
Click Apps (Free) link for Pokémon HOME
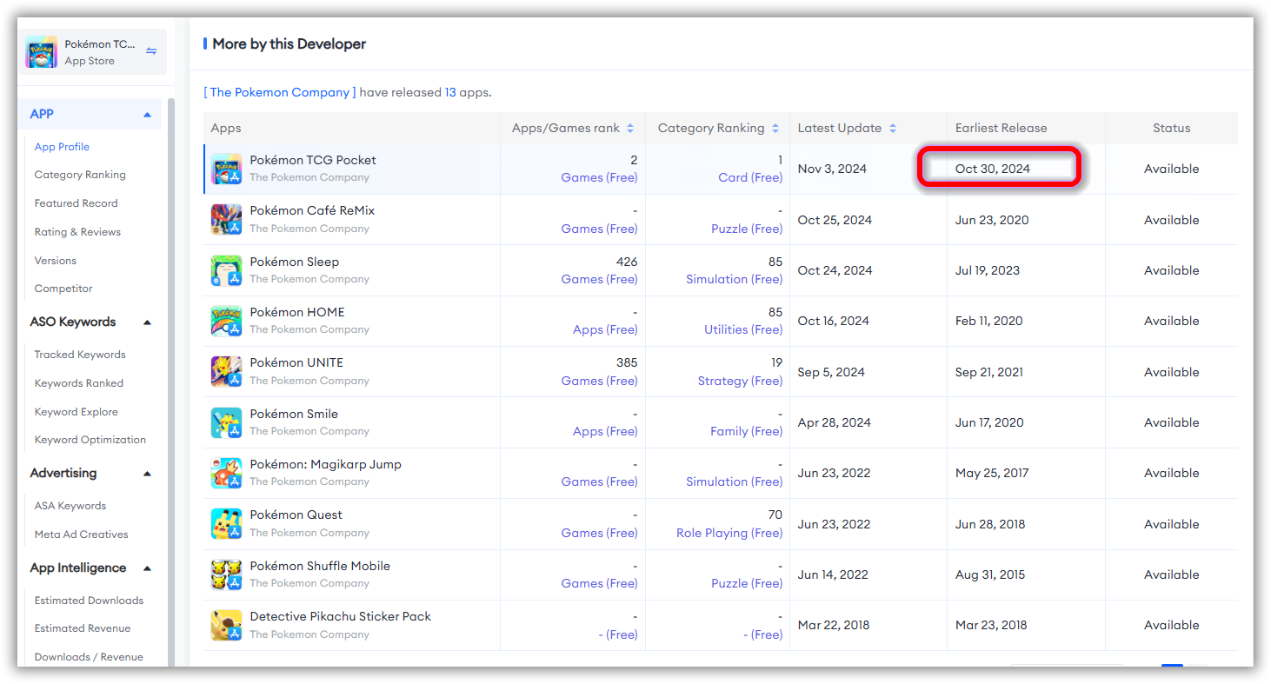[x=605, y=329]
